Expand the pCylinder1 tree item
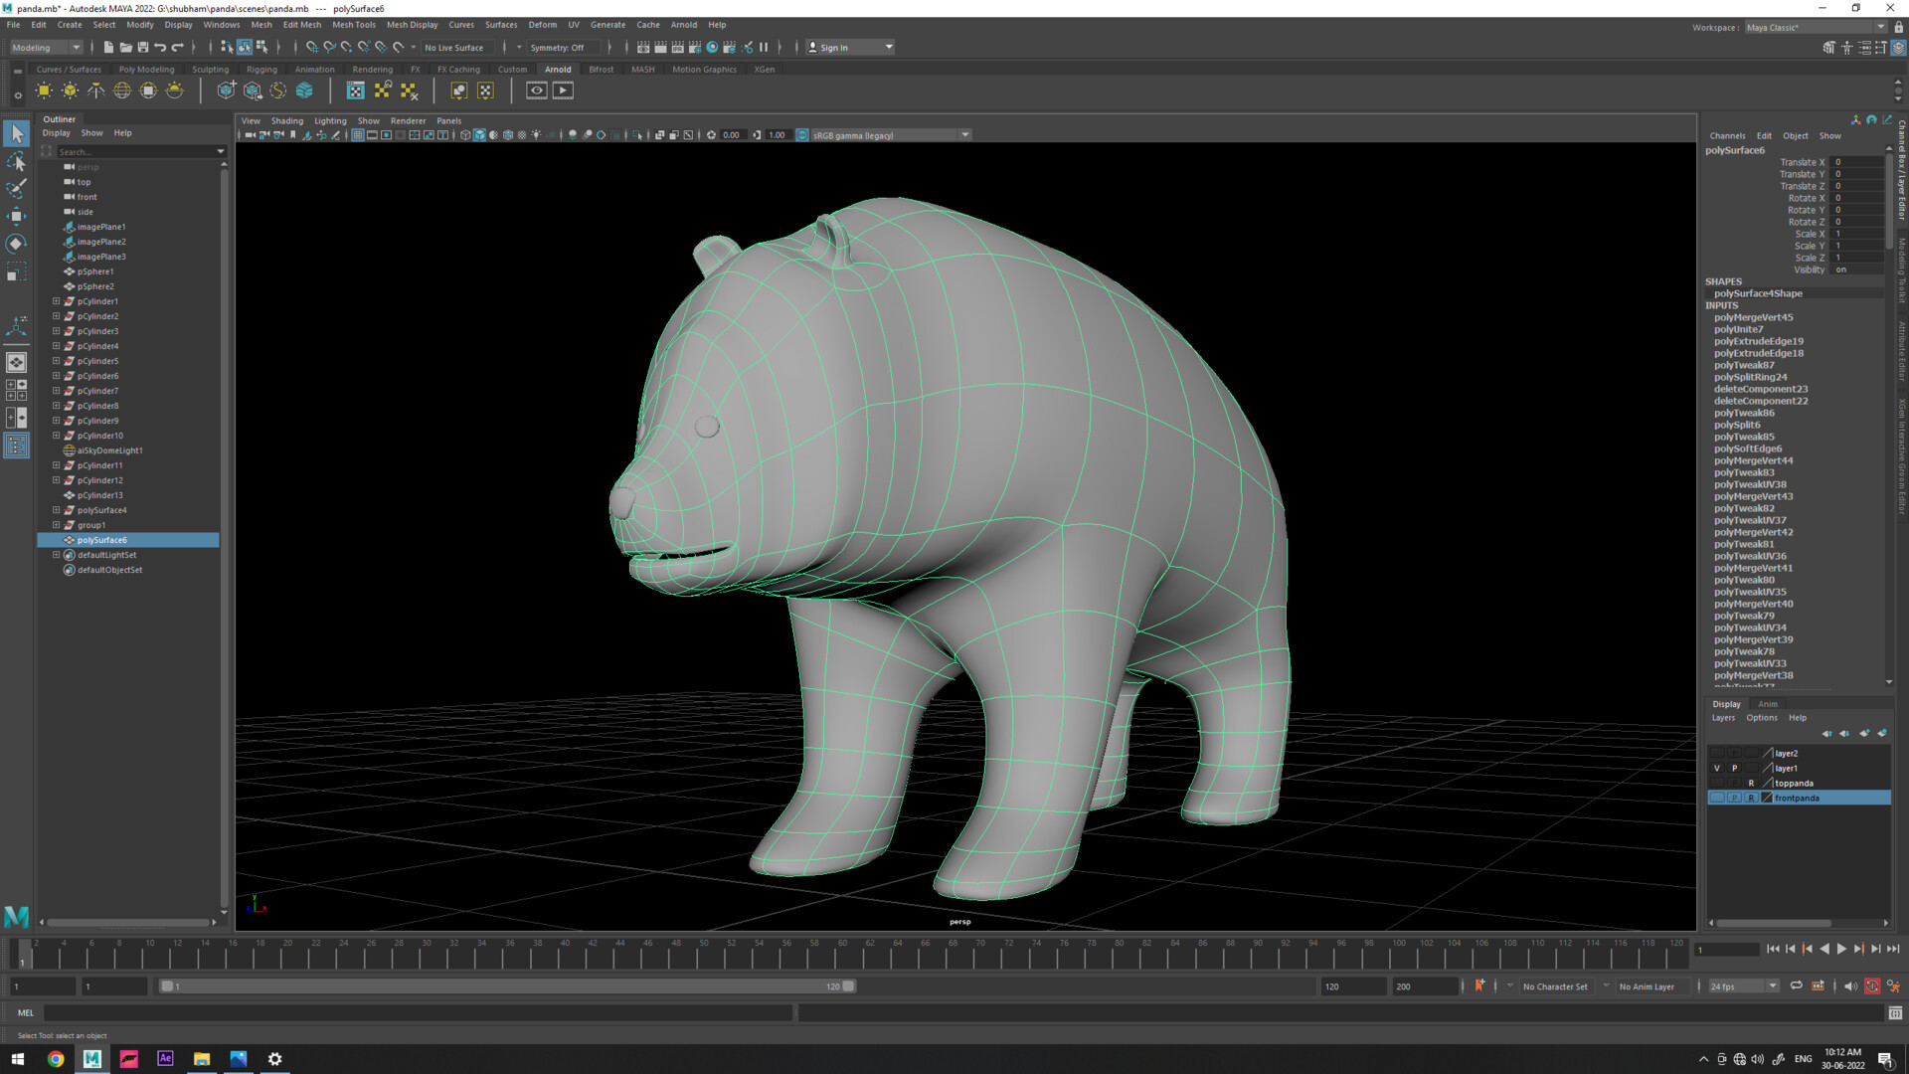 [x=57, y=301]
